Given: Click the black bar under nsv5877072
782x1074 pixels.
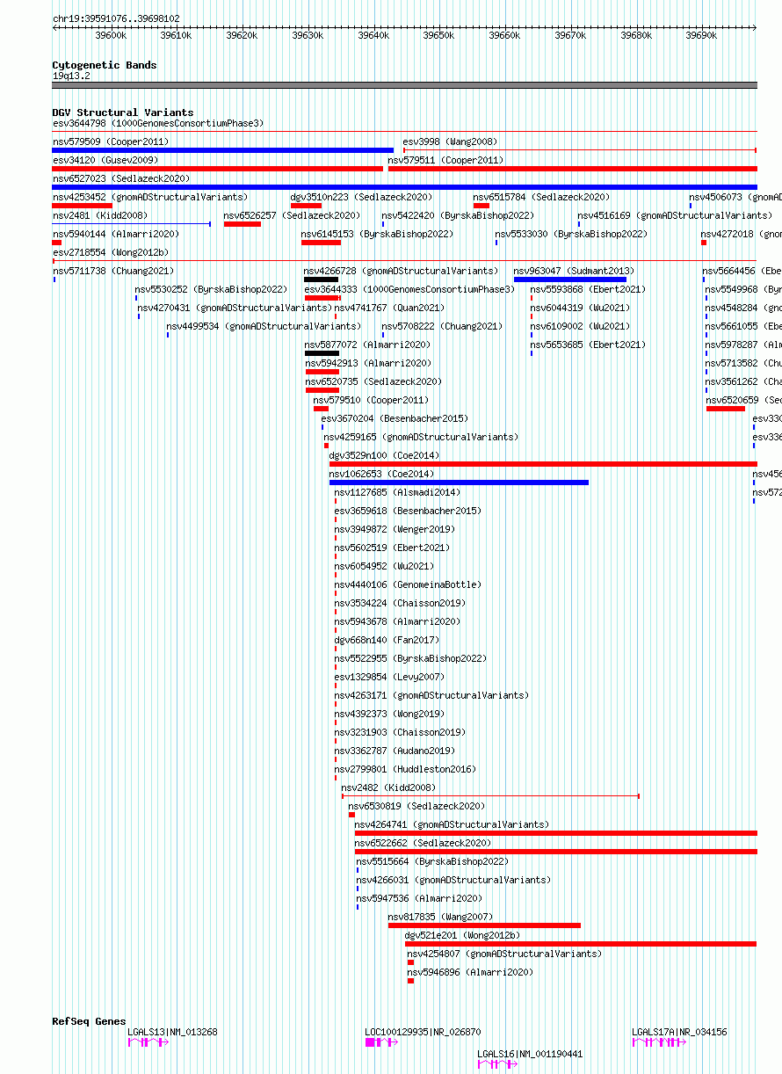Looking at the screenshot, I should [322, 353].
